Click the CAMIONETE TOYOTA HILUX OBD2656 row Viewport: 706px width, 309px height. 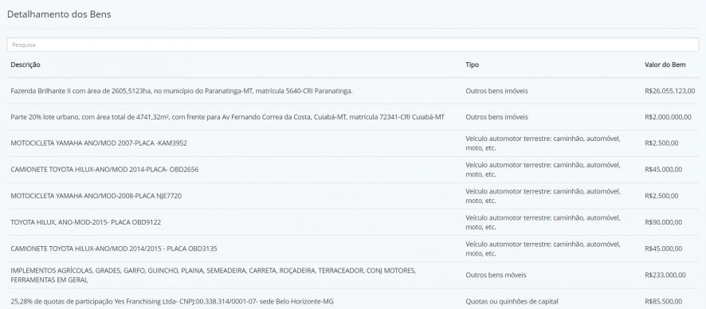click(352, 170)
